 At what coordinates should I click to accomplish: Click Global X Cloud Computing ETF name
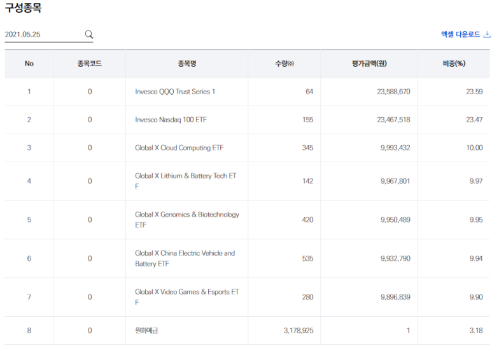179,148
